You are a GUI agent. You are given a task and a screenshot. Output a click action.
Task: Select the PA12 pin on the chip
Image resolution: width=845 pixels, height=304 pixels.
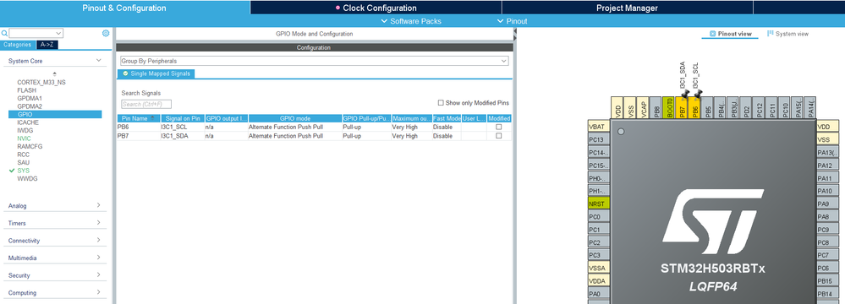pyautogui.click(x=828, y=166)
